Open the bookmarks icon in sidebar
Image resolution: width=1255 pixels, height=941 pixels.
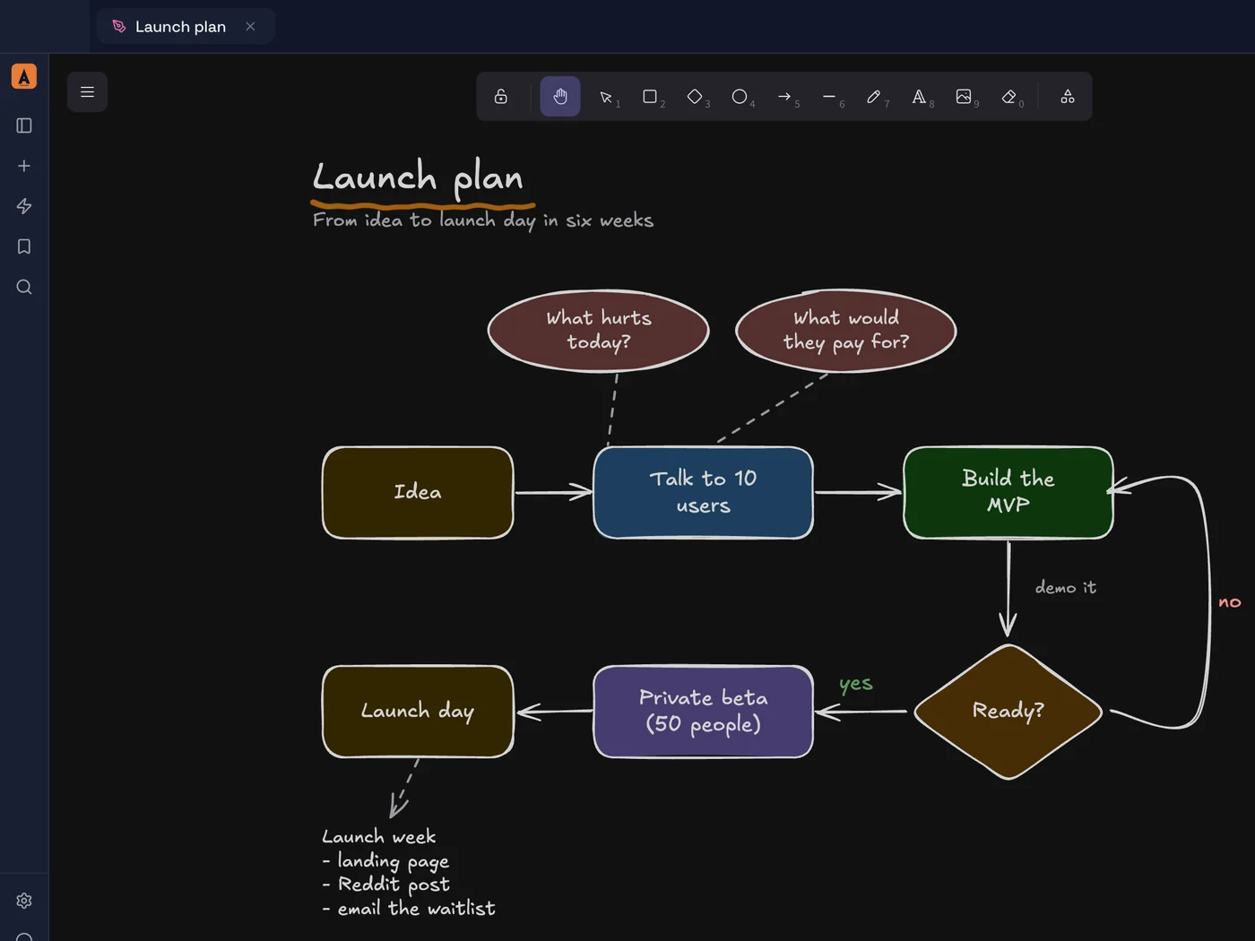pos(24,246)
